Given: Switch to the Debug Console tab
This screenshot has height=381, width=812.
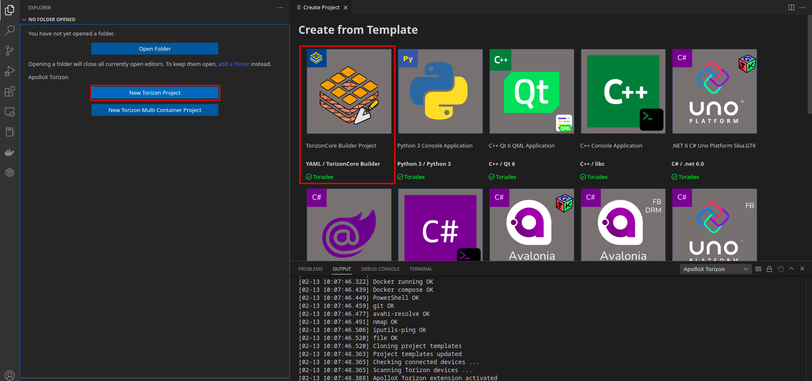Looking at the screenshot, I should pyautogui.click(x=380, y=269).
